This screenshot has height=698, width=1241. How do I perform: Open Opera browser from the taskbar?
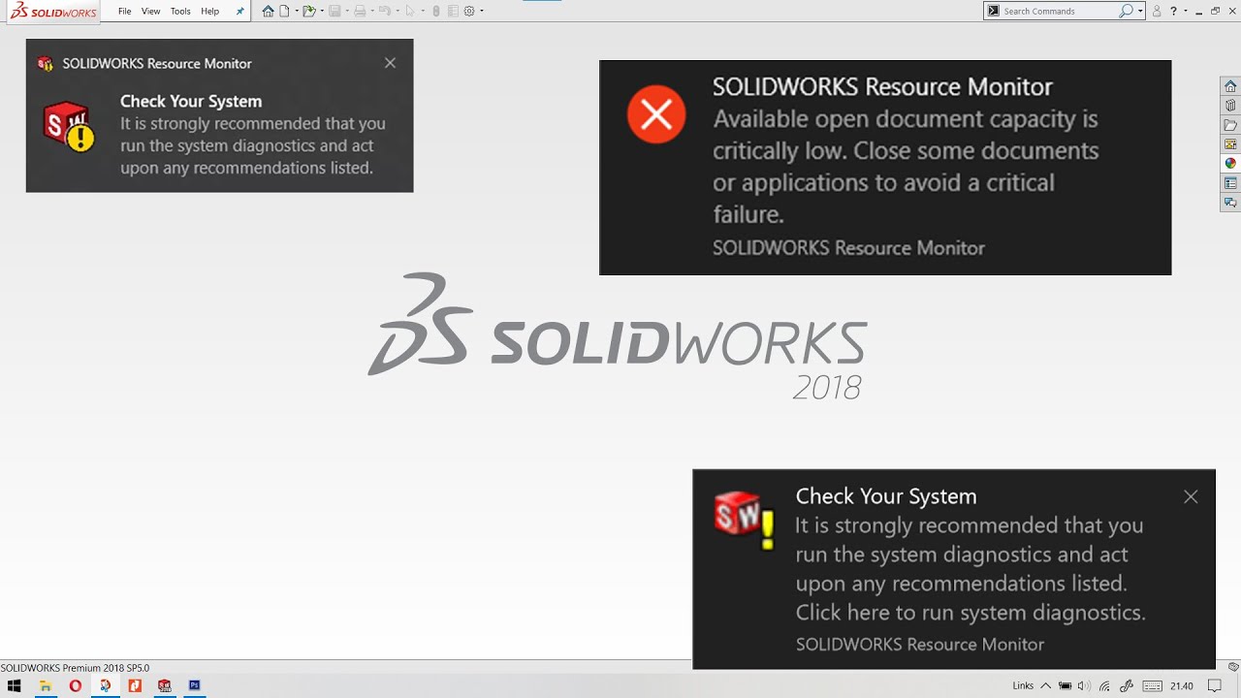click(x=76, y=685)
